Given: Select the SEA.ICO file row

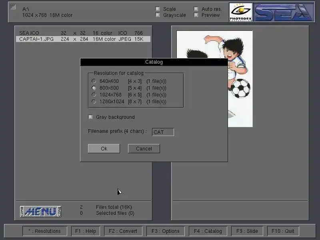Looking at the screenshot, I should [83, 33].
